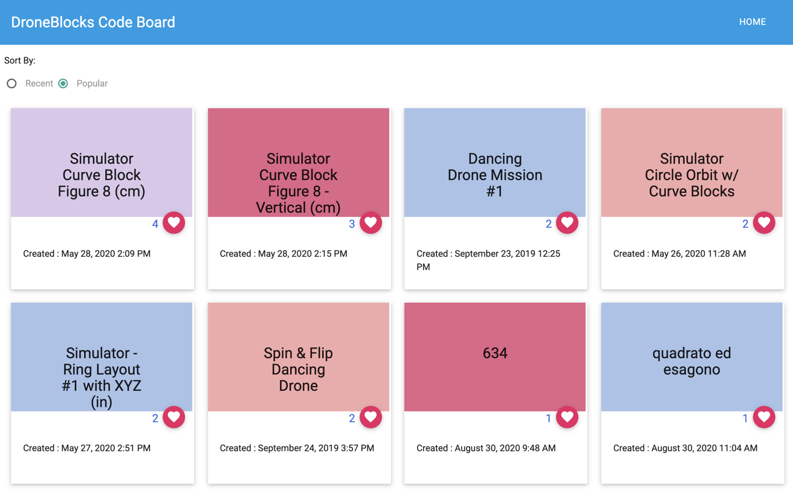Viewport: 793px width, 493px height.
Task: Click the heart on Simulator Circle Orbit card
Action: point(764,222)
